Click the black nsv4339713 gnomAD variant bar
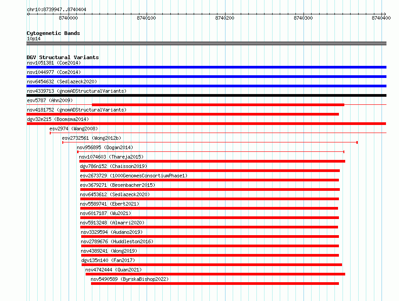The width and height of the screenshot is (399, 301). click(x=206, y=95)
